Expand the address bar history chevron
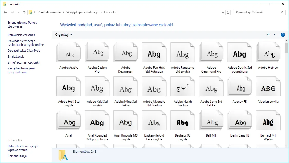 pyautogui.click(x=223, y=12)
